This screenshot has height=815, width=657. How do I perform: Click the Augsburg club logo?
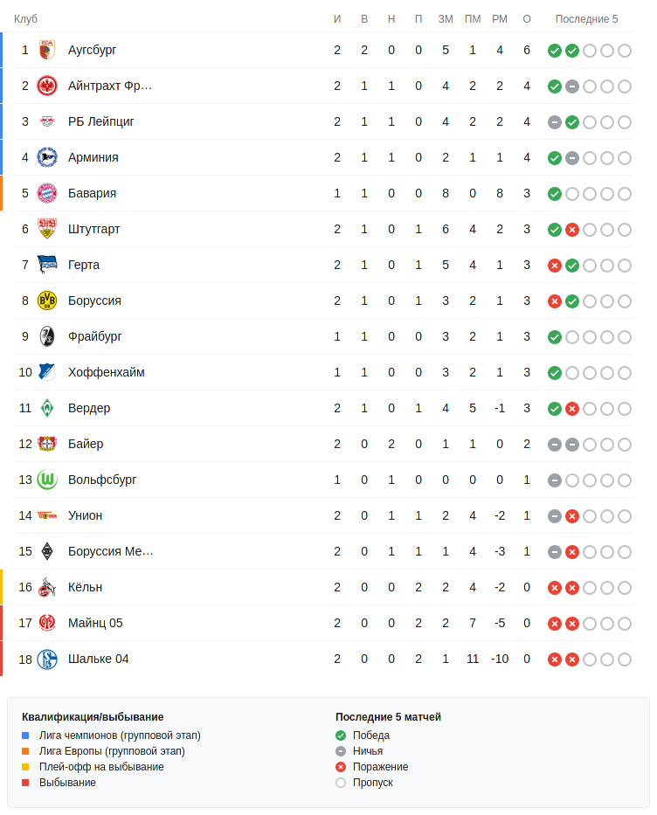47,50
